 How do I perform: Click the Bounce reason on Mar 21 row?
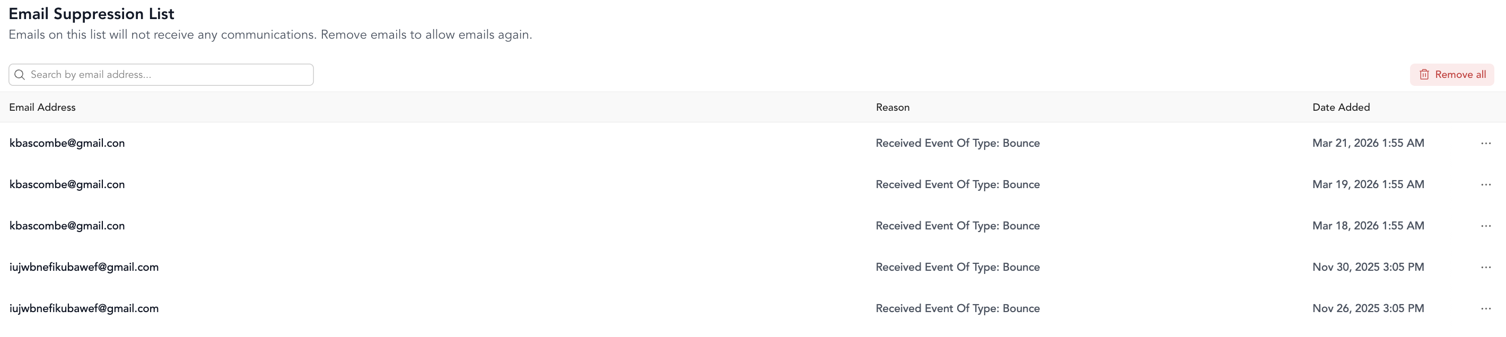(x=958, y=143)
